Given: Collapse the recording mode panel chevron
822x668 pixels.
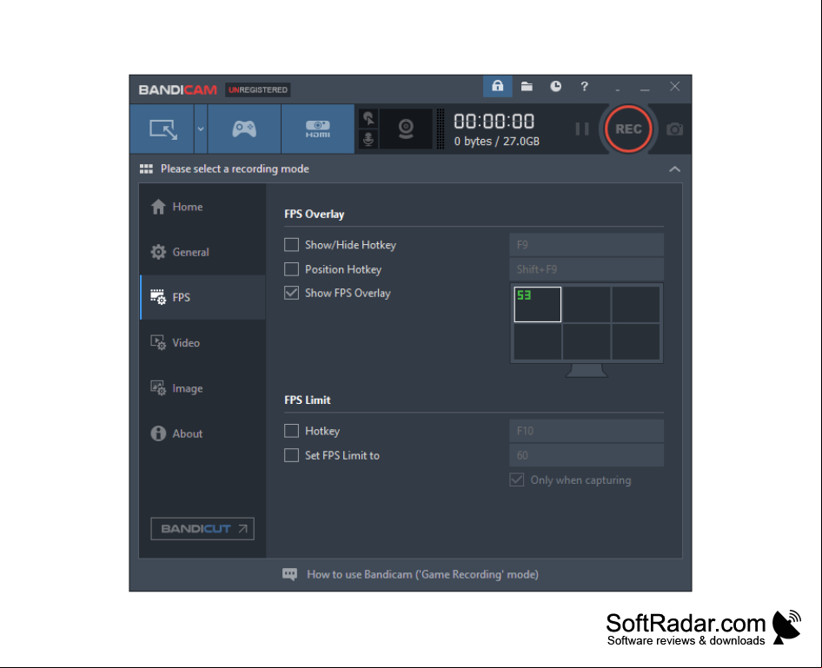Looking at the screenshot, I should coord(674,169).
